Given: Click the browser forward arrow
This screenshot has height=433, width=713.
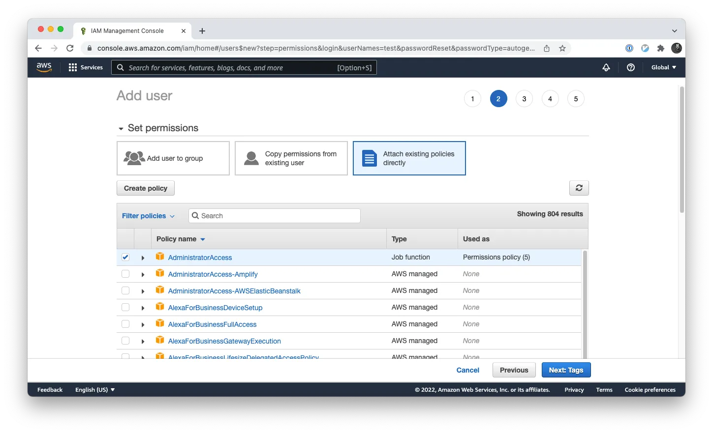Looking at the screenshot, I should [x=54, y=48].
